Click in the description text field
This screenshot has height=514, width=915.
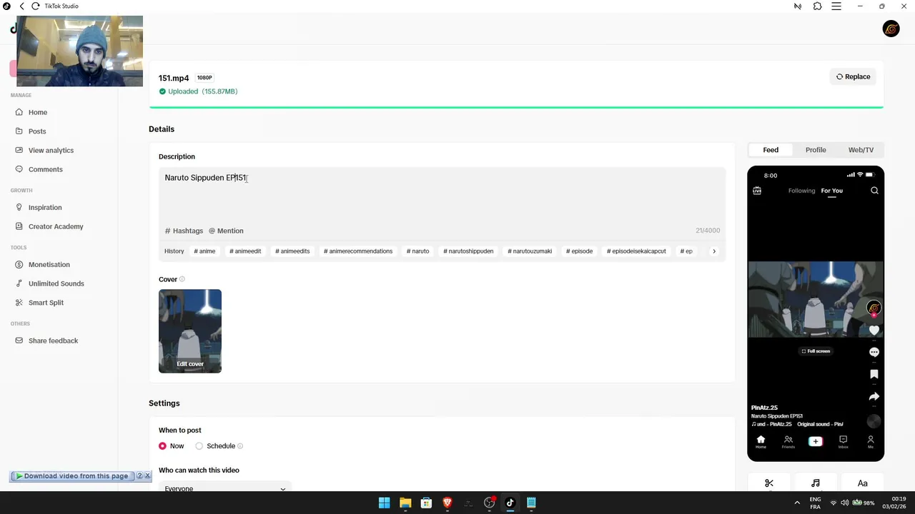click(x=442, y=196)
